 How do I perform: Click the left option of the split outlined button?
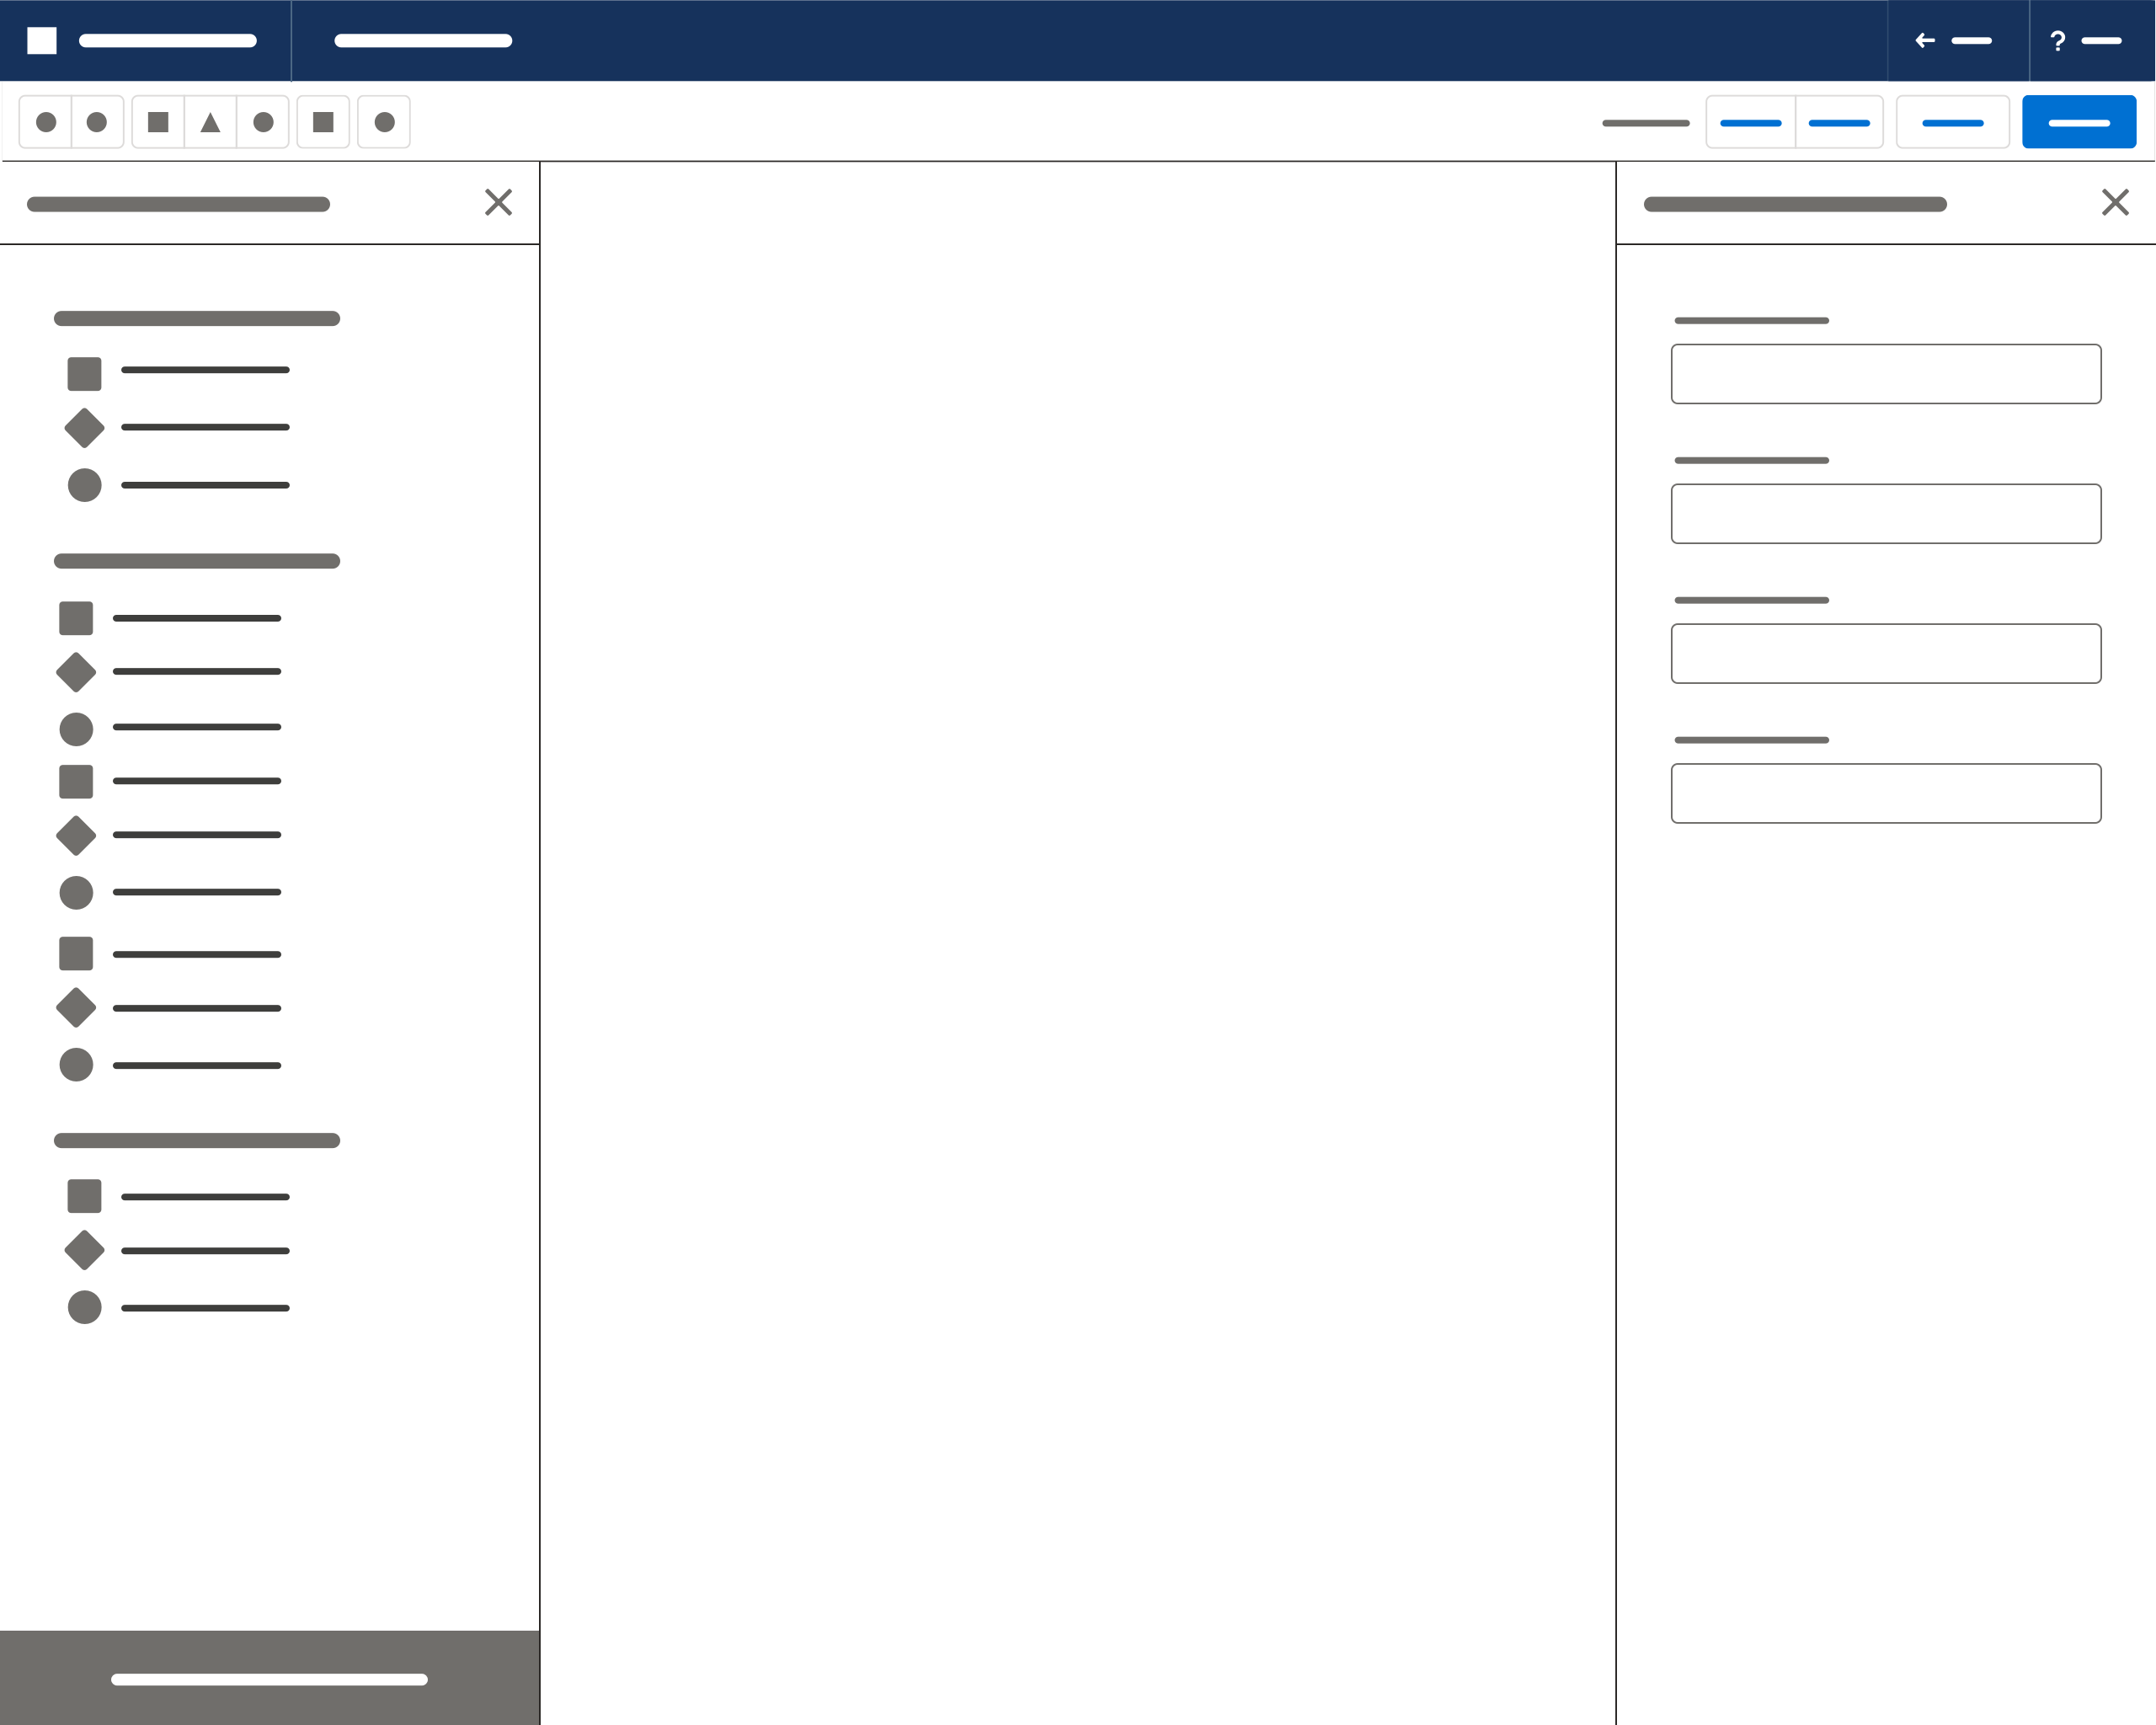[x=1751, y=122]
